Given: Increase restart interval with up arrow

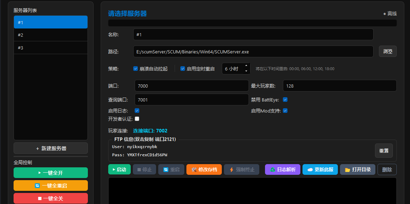Looking at the screenshot, I should coord(246,66).
